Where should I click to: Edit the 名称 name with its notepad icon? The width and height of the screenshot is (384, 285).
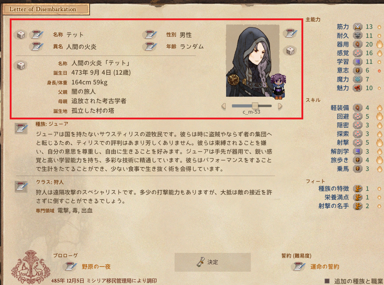(37, 35)
